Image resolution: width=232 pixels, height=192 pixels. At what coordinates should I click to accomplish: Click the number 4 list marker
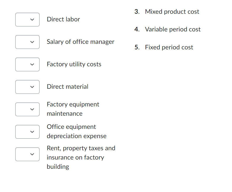(x=137, y=29)
